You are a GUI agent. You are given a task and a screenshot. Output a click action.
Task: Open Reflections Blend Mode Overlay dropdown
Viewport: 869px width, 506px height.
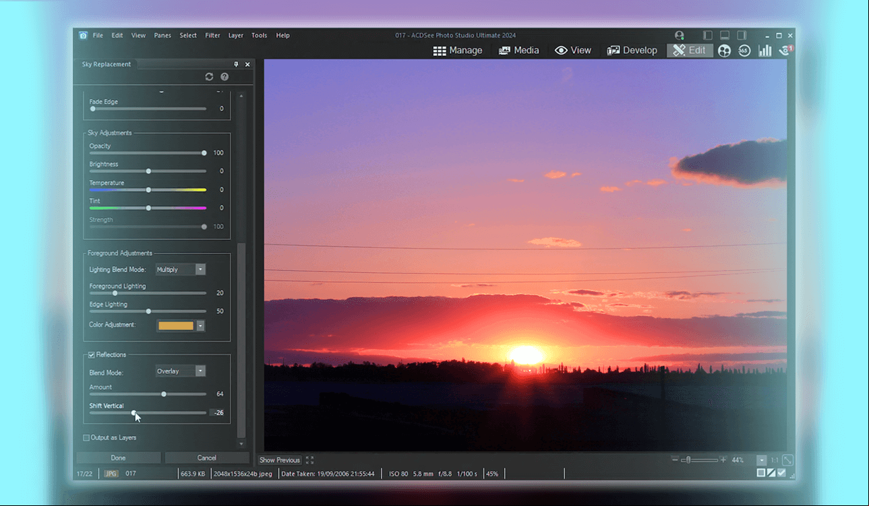click(x=180, y=371)
